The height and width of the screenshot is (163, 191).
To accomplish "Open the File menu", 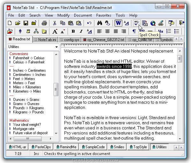I will [x=11, y=15].
